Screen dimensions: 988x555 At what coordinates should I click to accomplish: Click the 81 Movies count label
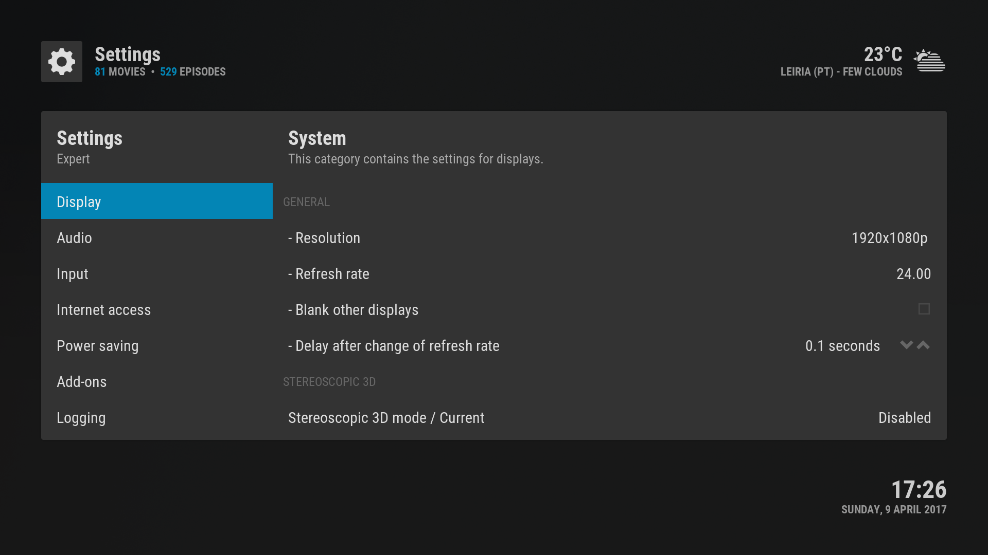coord(120,72)
